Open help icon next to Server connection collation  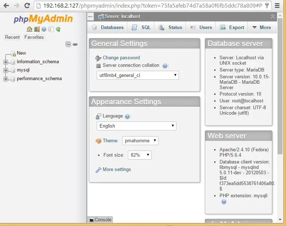click(x=165, y=66)
